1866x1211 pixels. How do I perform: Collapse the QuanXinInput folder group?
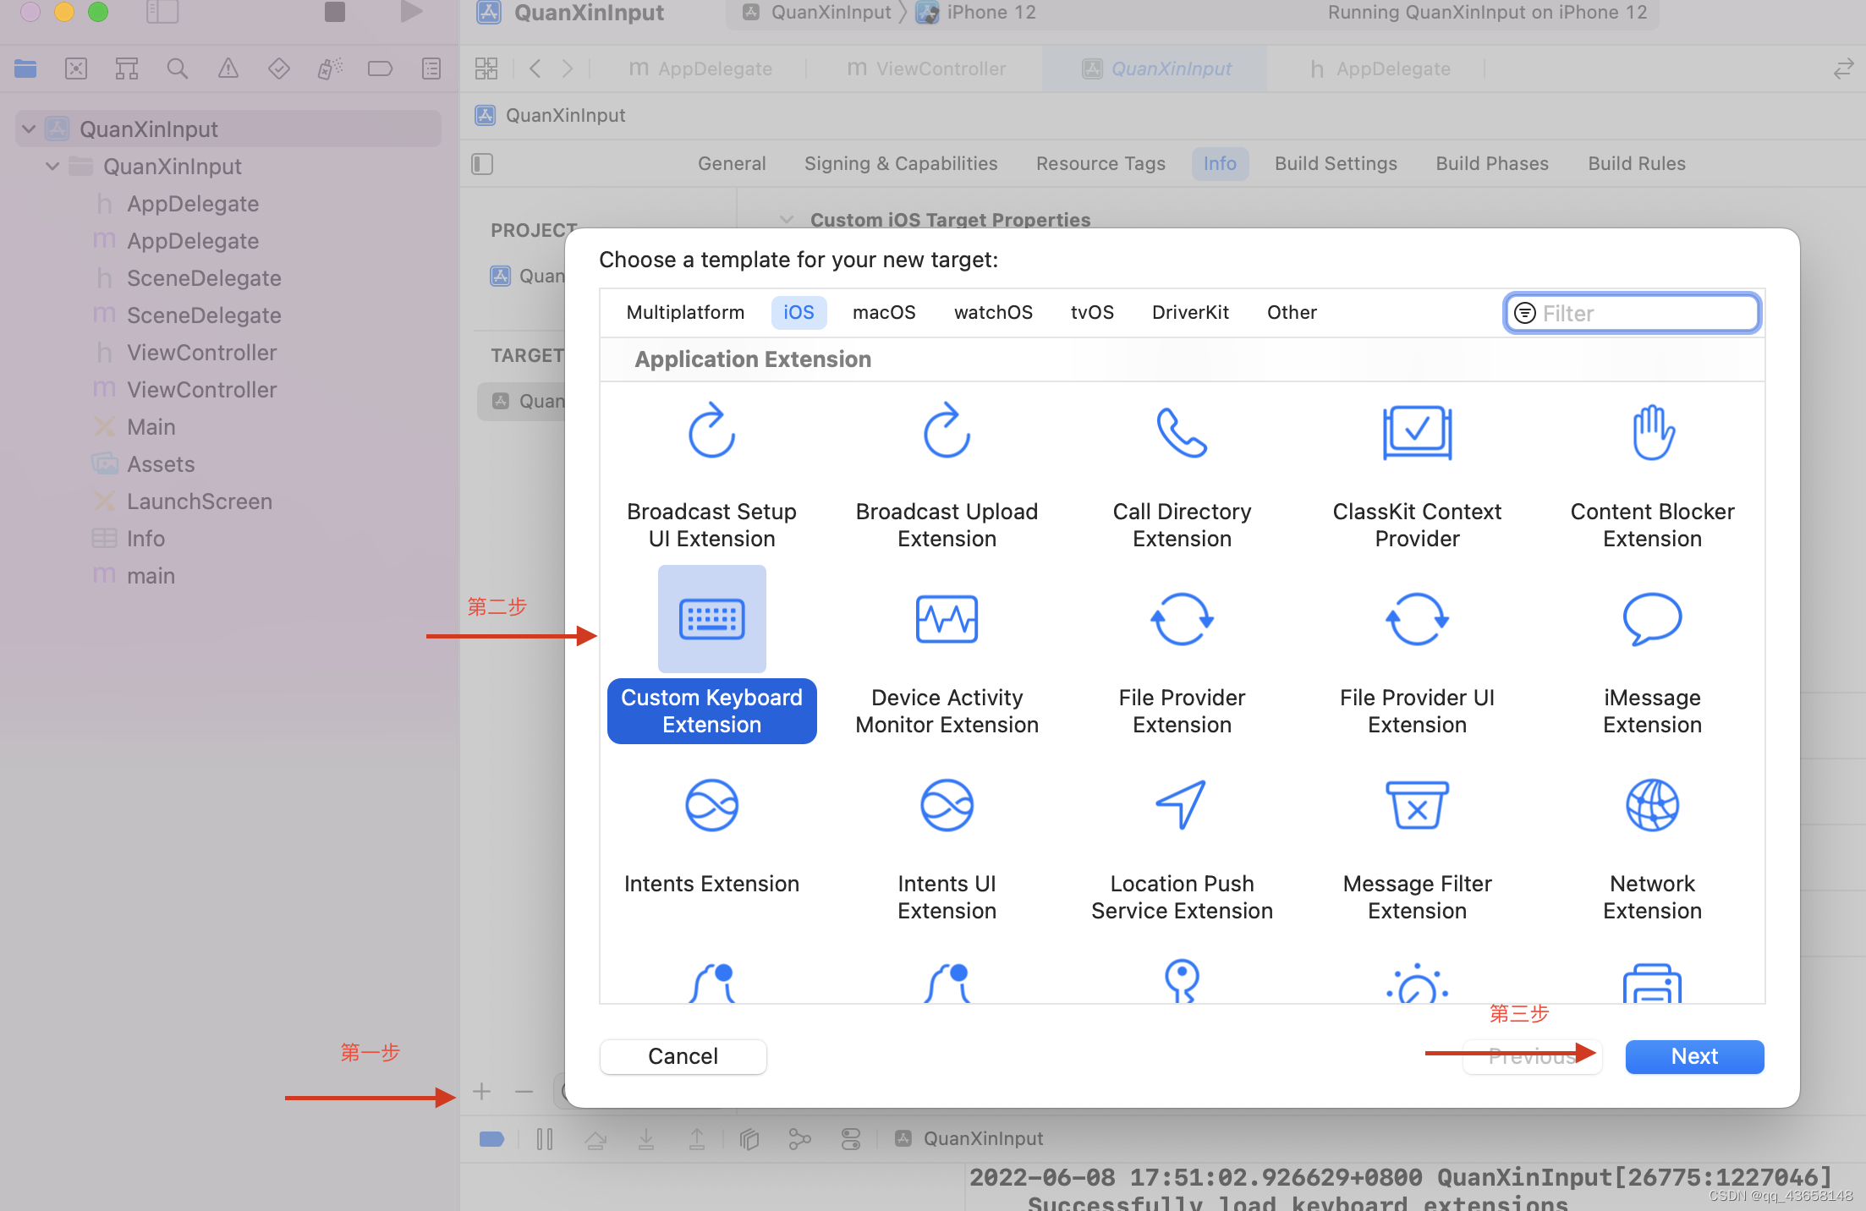(52, 167)
